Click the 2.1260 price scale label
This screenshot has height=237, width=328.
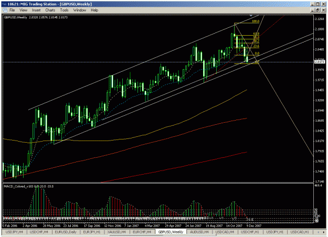point(320,19)
